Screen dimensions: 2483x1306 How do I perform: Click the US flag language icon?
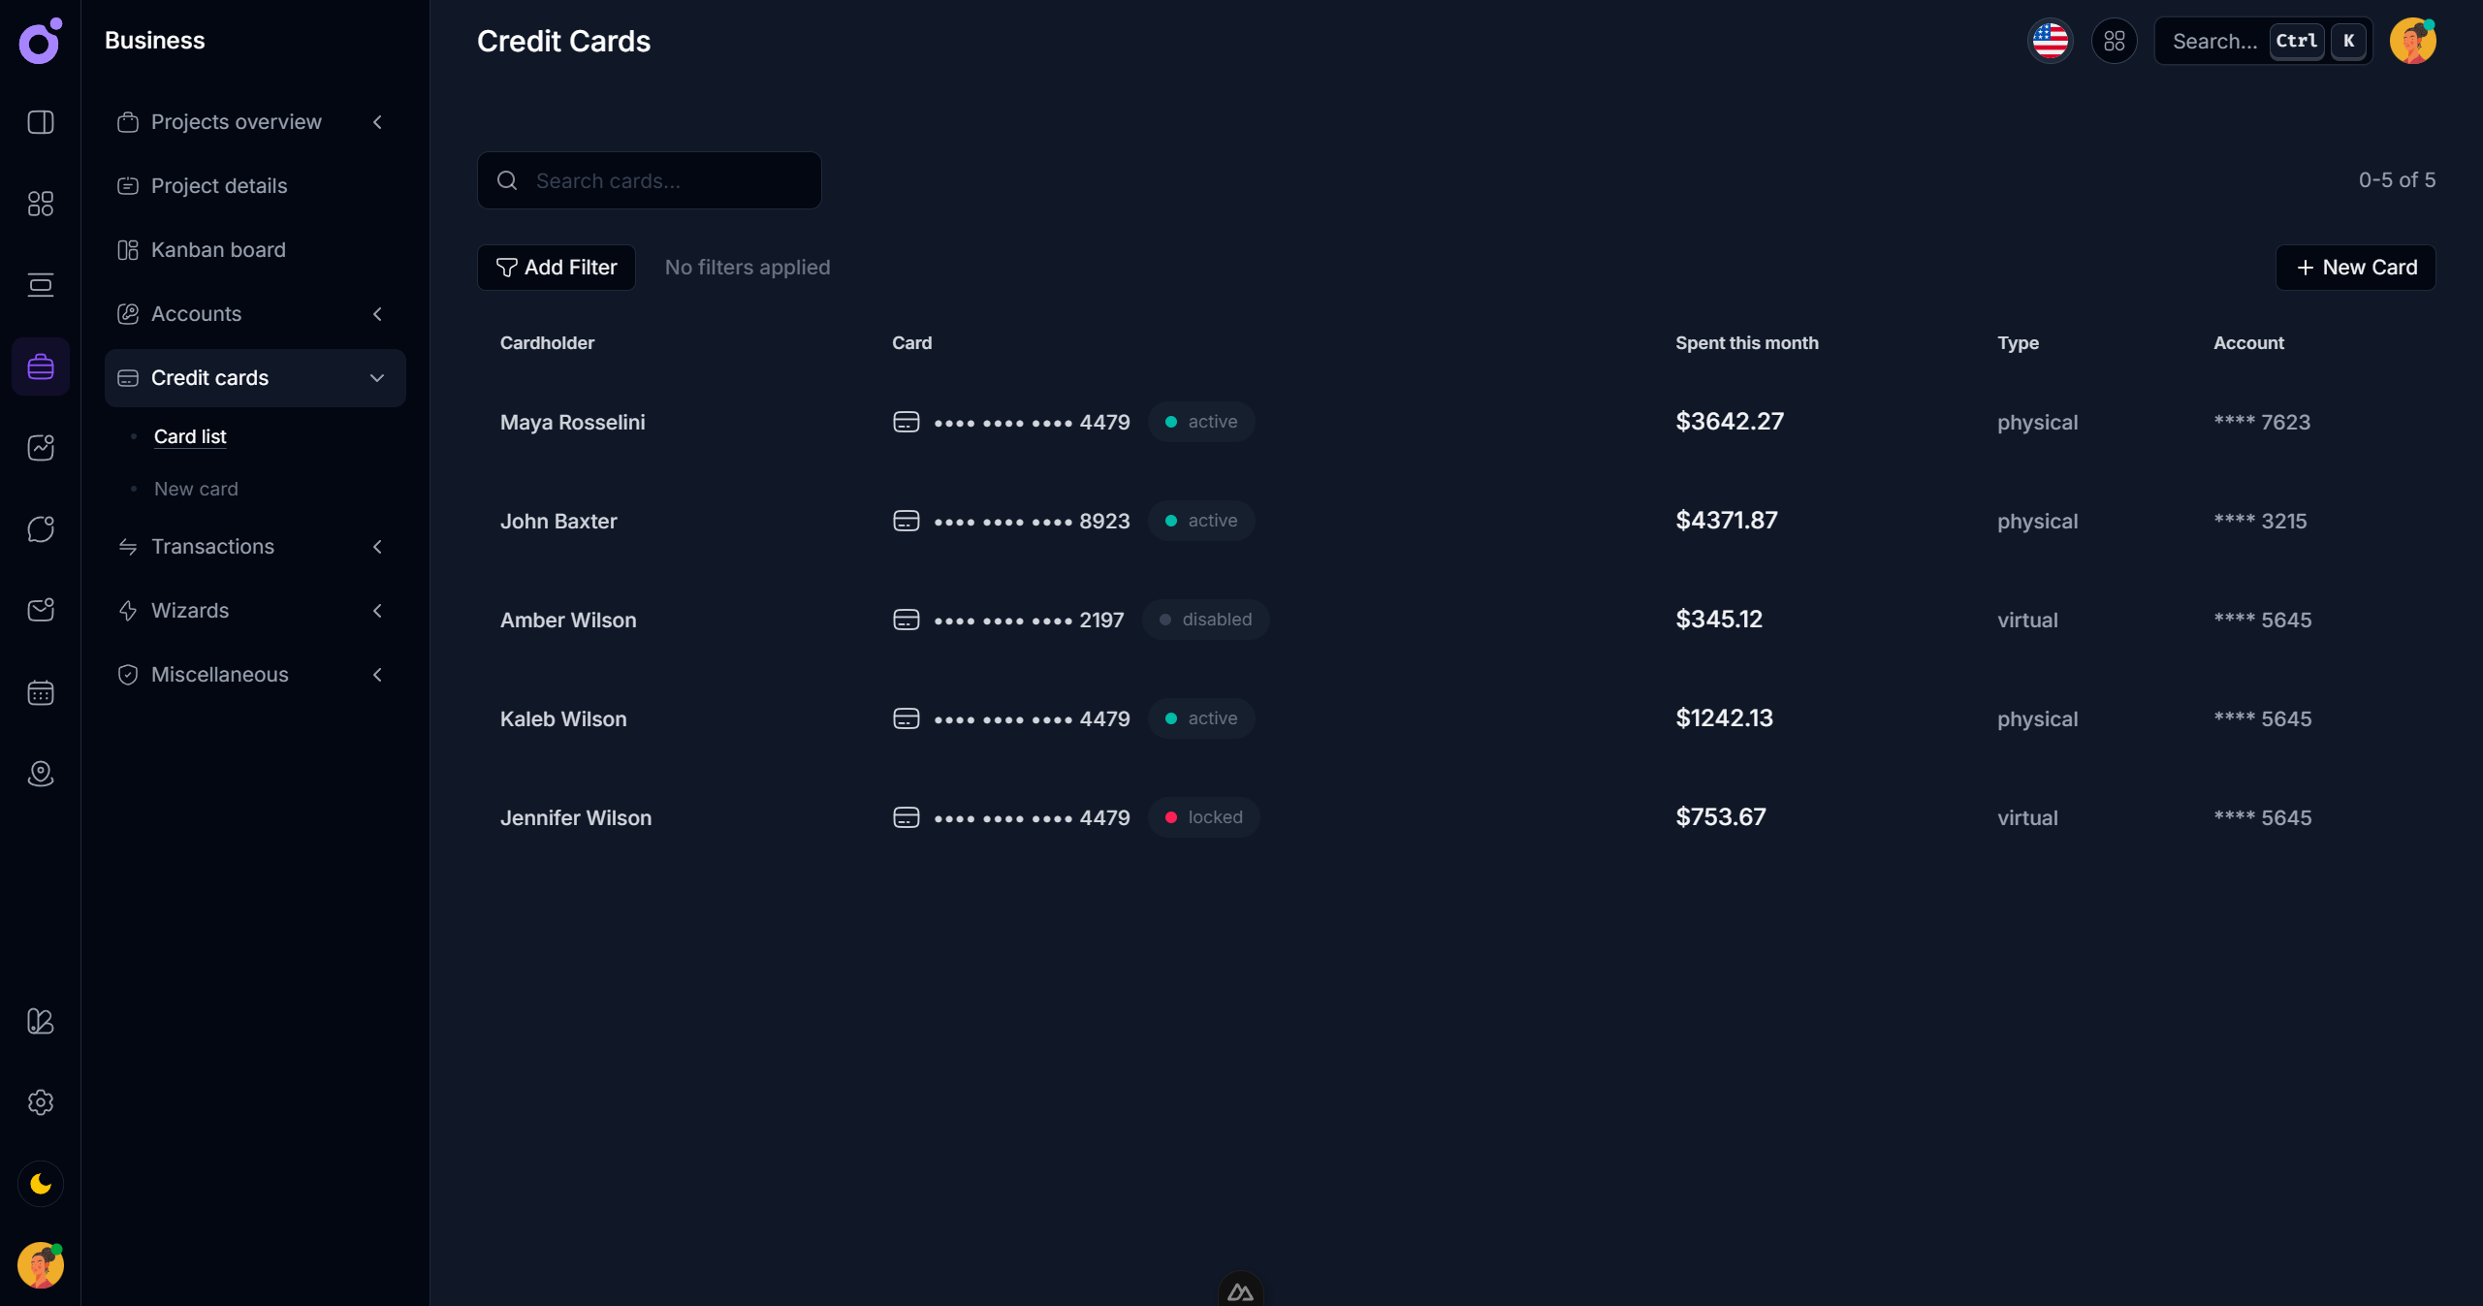[x=2050, y=41]
